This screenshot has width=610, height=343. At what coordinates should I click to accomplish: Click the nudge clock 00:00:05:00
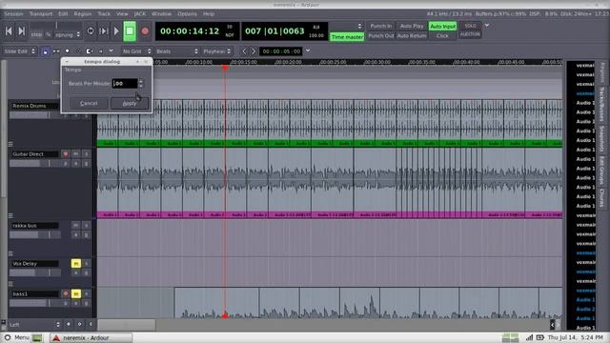tap(281, 51)
